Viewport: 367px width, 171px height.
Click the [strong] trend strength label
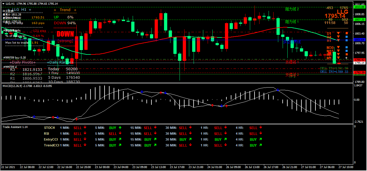tap(65, 41)
